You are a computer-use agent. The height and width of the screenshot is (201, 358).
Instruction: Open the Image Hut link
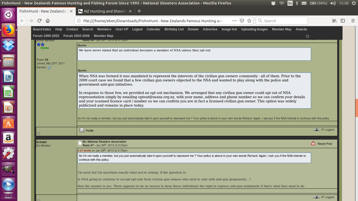(229, 29)
